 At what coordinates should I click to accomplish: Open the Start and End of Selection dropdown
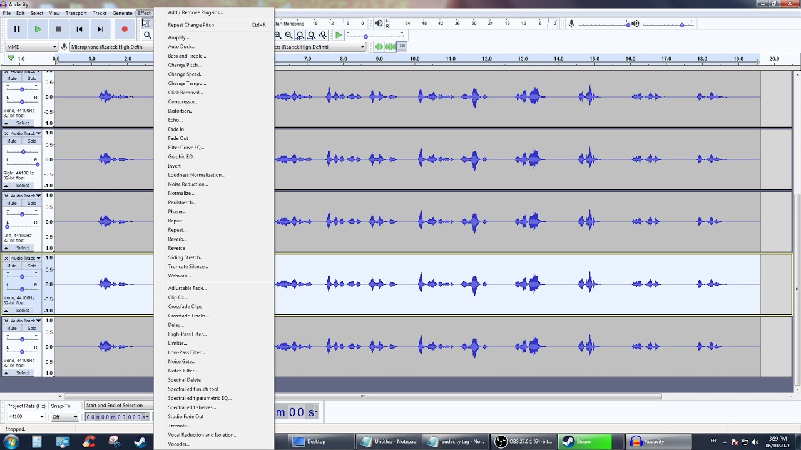[x=118, y=406]
